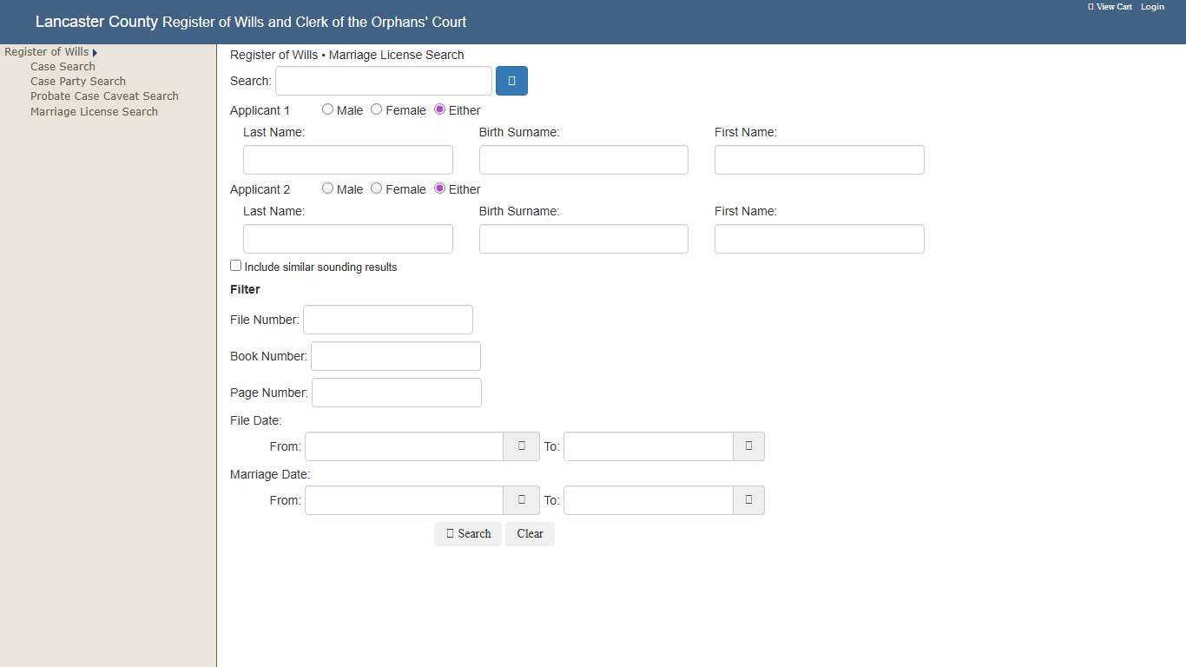Go to Case Party Search

[78, 82]
